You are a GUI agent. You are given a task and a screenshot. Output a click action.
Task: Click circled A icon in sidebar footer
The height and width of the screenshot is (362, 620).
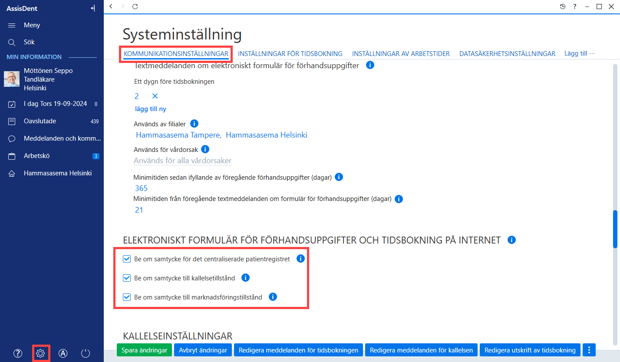point(63,353)
